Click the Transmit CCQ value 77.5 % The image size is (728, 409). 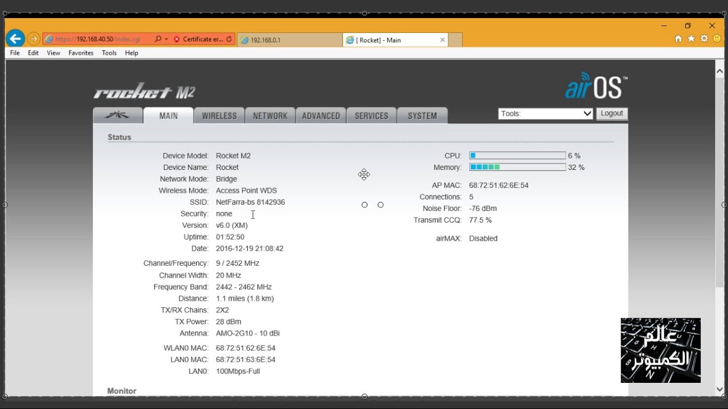click(481, 220)
